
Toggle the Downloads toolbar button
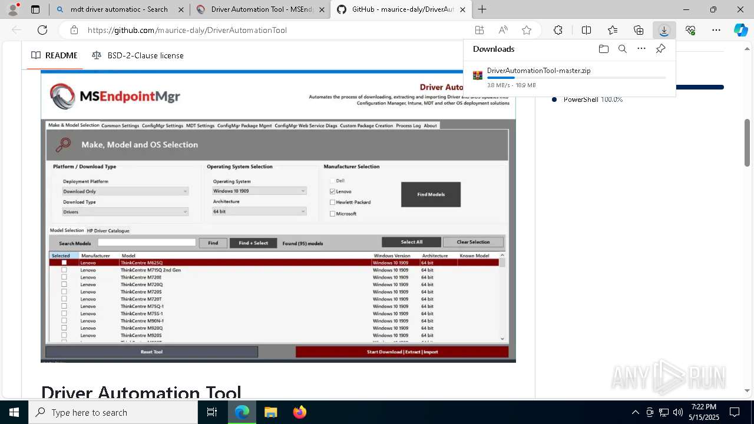point(664,30)
